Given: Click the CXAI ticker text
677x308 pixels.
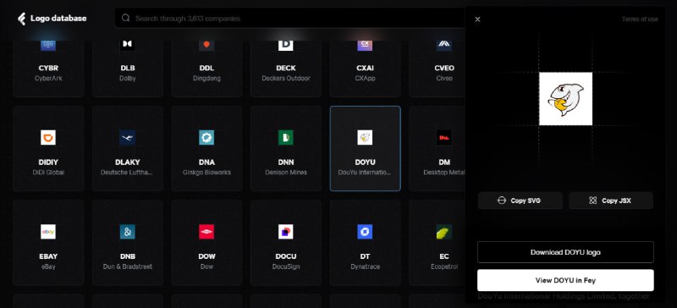Looking at the screenshot, I should (365, 68).
